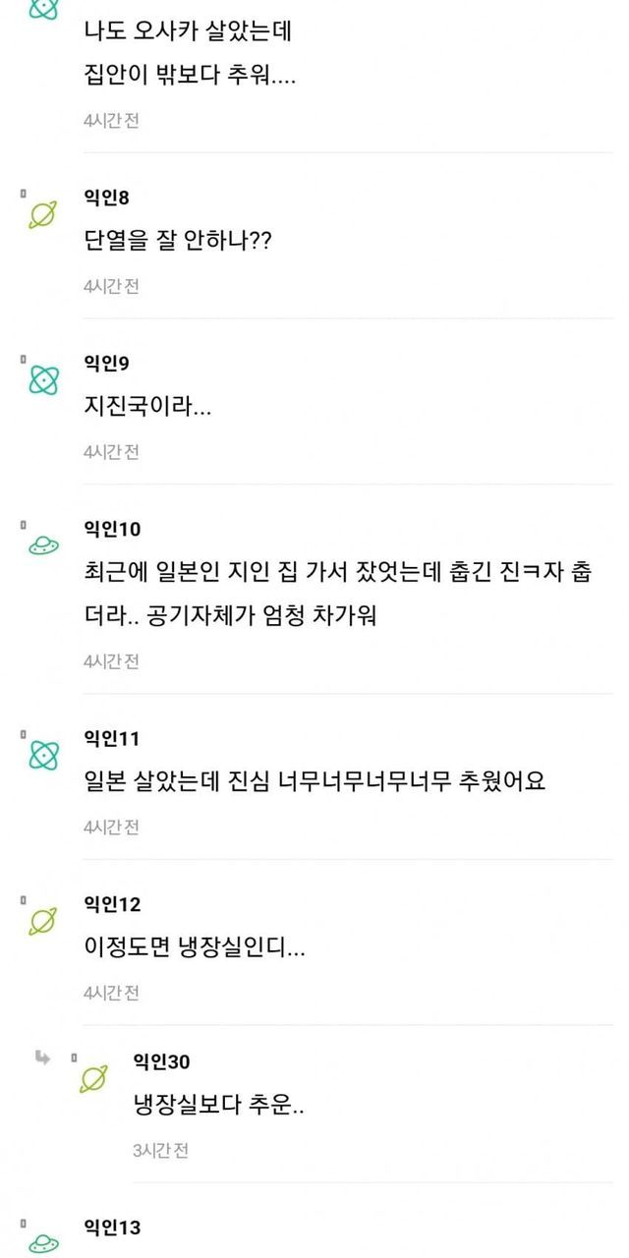Image resolution: width=629 pixels, height=1258 pixels.
Task: Click the 3시간 전 timestamp
Action: 160,1150
